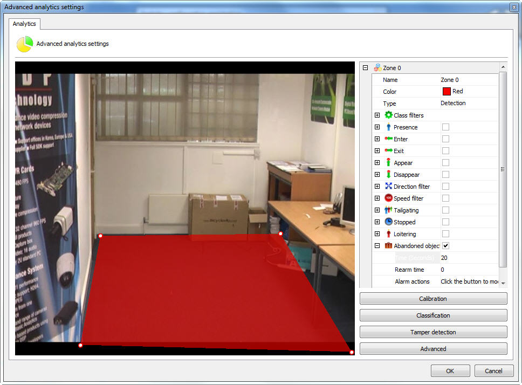The width and height of the screenshot is (522, 385).
Task: Enable the Loitering checkbox
Action: point(445,233)
